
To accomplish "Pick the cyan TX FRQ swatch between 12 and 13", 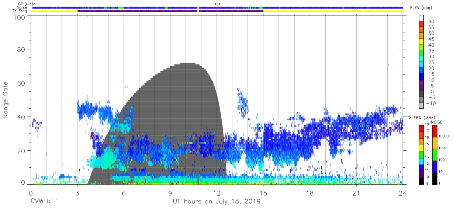I will click(x=421, y=161).
